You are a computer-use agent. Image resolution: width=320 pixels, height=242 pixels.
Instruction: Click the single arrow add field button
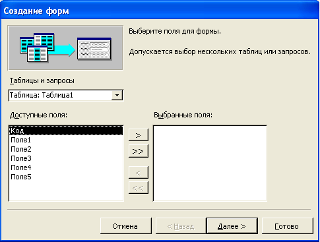[x=139, y=135]
